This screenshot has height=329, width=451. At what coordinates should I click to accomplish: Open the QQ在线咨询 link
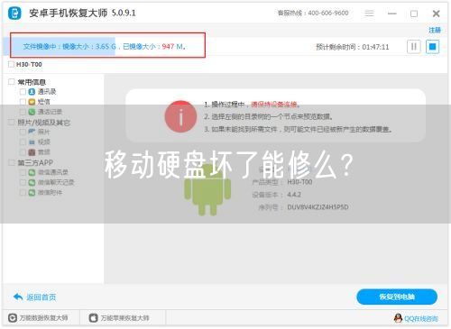tap(421, 318)
